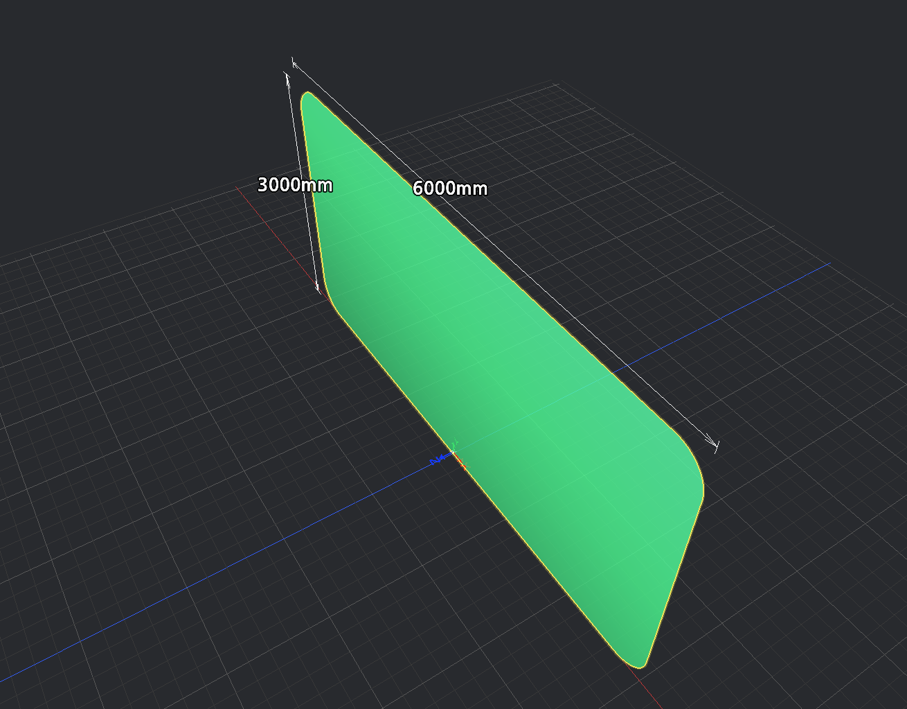Viewport: 907px width, 709px height.
Task: Click the bottom arrowhead of 3000mm dimension
Action: [x=318, y=286]
